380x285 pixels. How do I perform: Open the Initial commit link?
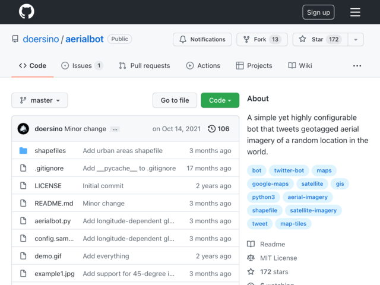point(103,186)
